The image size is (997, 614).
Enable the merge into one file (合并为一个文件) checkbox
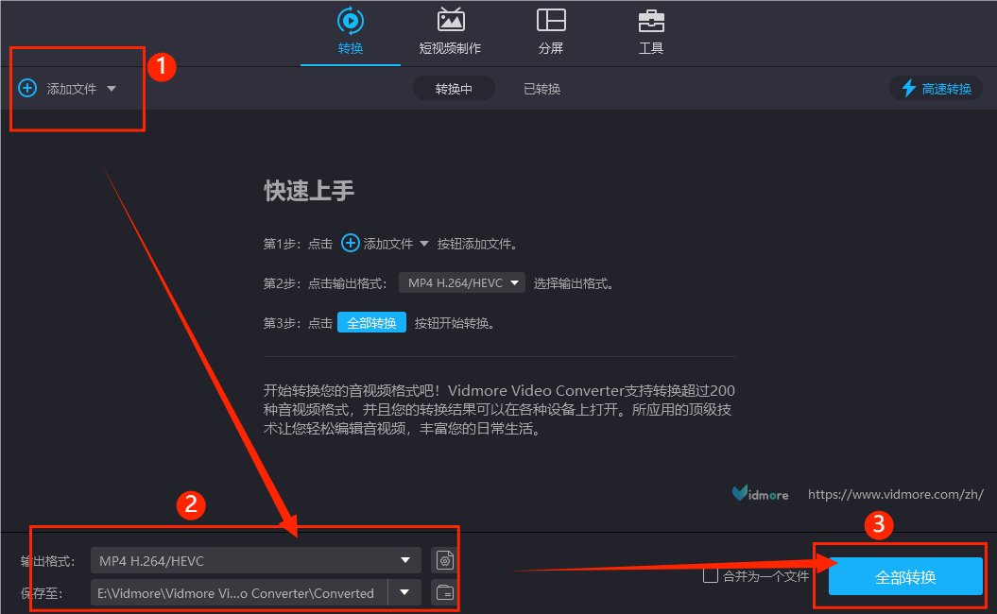click(711, 576)
